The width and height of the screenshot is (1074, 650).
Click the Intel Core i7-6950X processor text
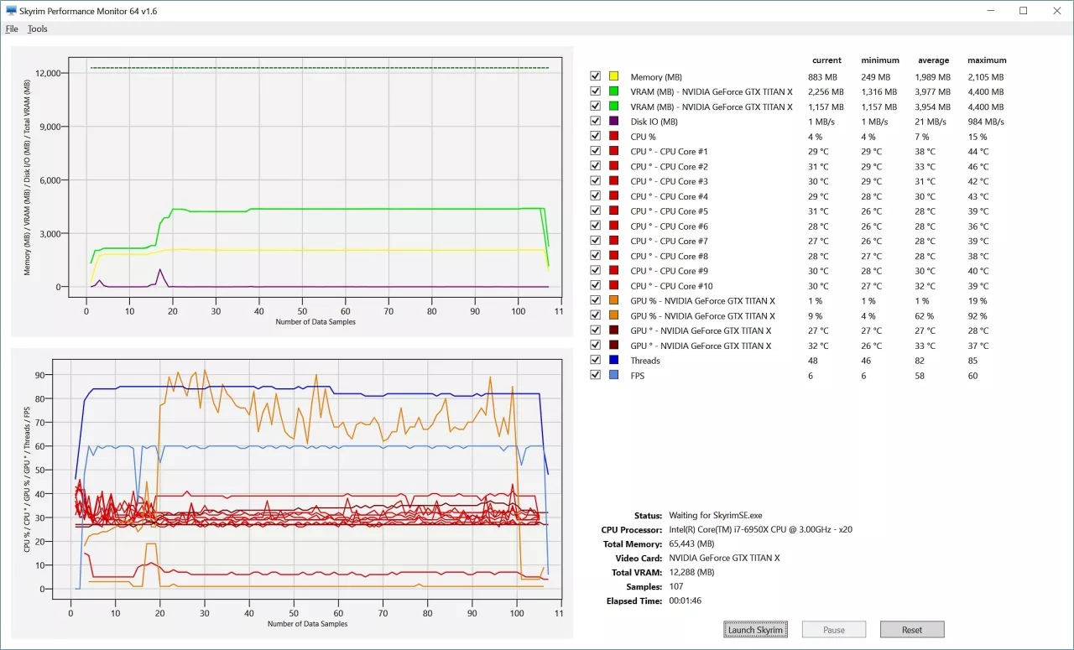click(x=760, y=530)
